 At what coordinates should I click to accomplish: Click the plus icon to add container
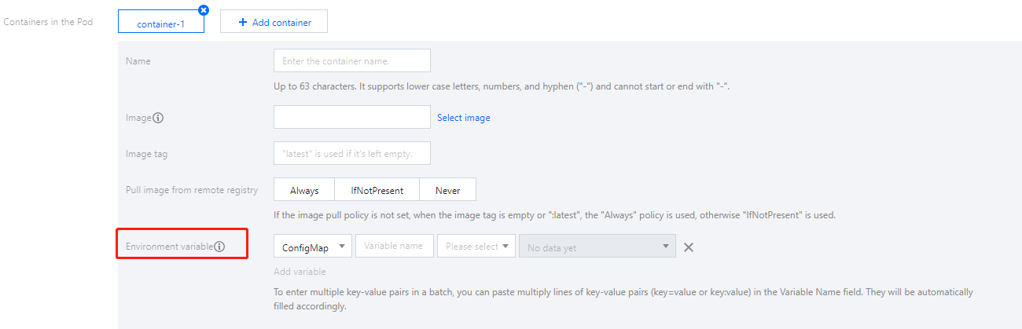pyautogui.click(x=243, y=23)
